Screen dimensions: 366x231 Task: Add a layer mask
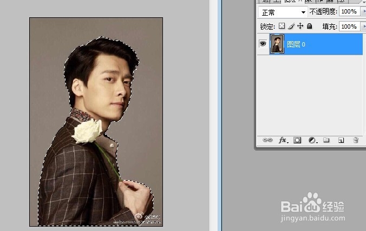pyautogui.click(x=297, y=140)
